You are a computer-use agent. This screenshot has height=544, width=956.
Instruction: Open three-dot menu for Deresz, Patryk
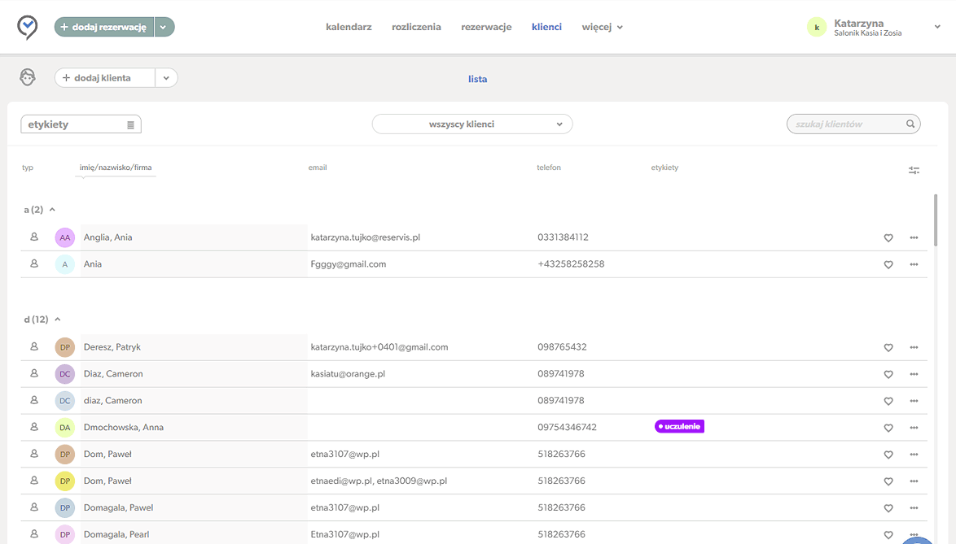[x=914, y=347]
